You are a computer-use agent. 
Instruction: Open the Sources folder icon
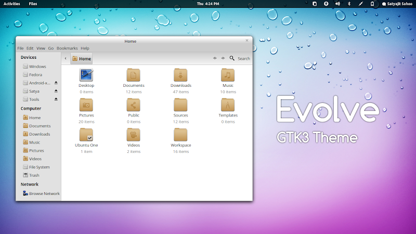(x=180, y=105)
